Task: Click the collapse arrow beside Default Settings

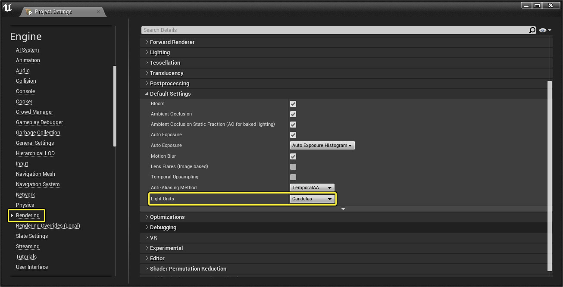Action: 147,94
